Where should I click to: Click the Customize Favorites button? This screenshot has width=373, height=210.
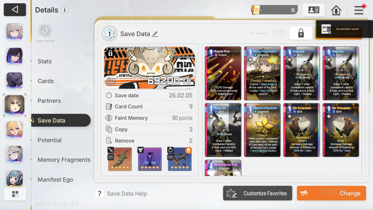[x=257, y=193]
